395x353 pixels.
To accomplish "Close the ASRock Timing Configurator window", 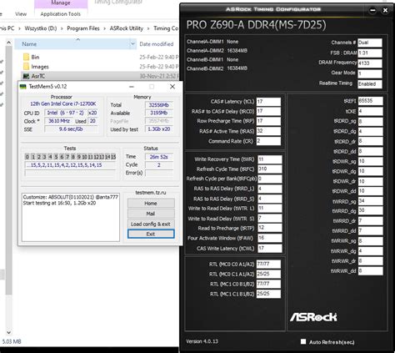I will [385, 10].
